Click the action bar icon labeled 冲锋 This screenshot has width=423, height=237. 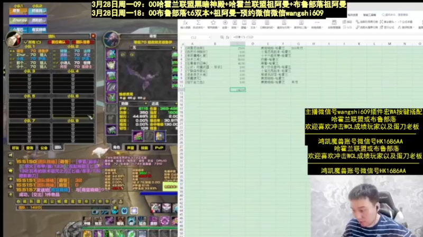pyautogui.click(x=87, y=221)
